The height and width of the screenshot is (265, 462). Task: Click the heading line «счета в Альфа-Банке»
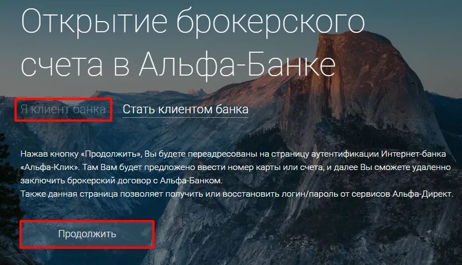click(x=178, y=65)
